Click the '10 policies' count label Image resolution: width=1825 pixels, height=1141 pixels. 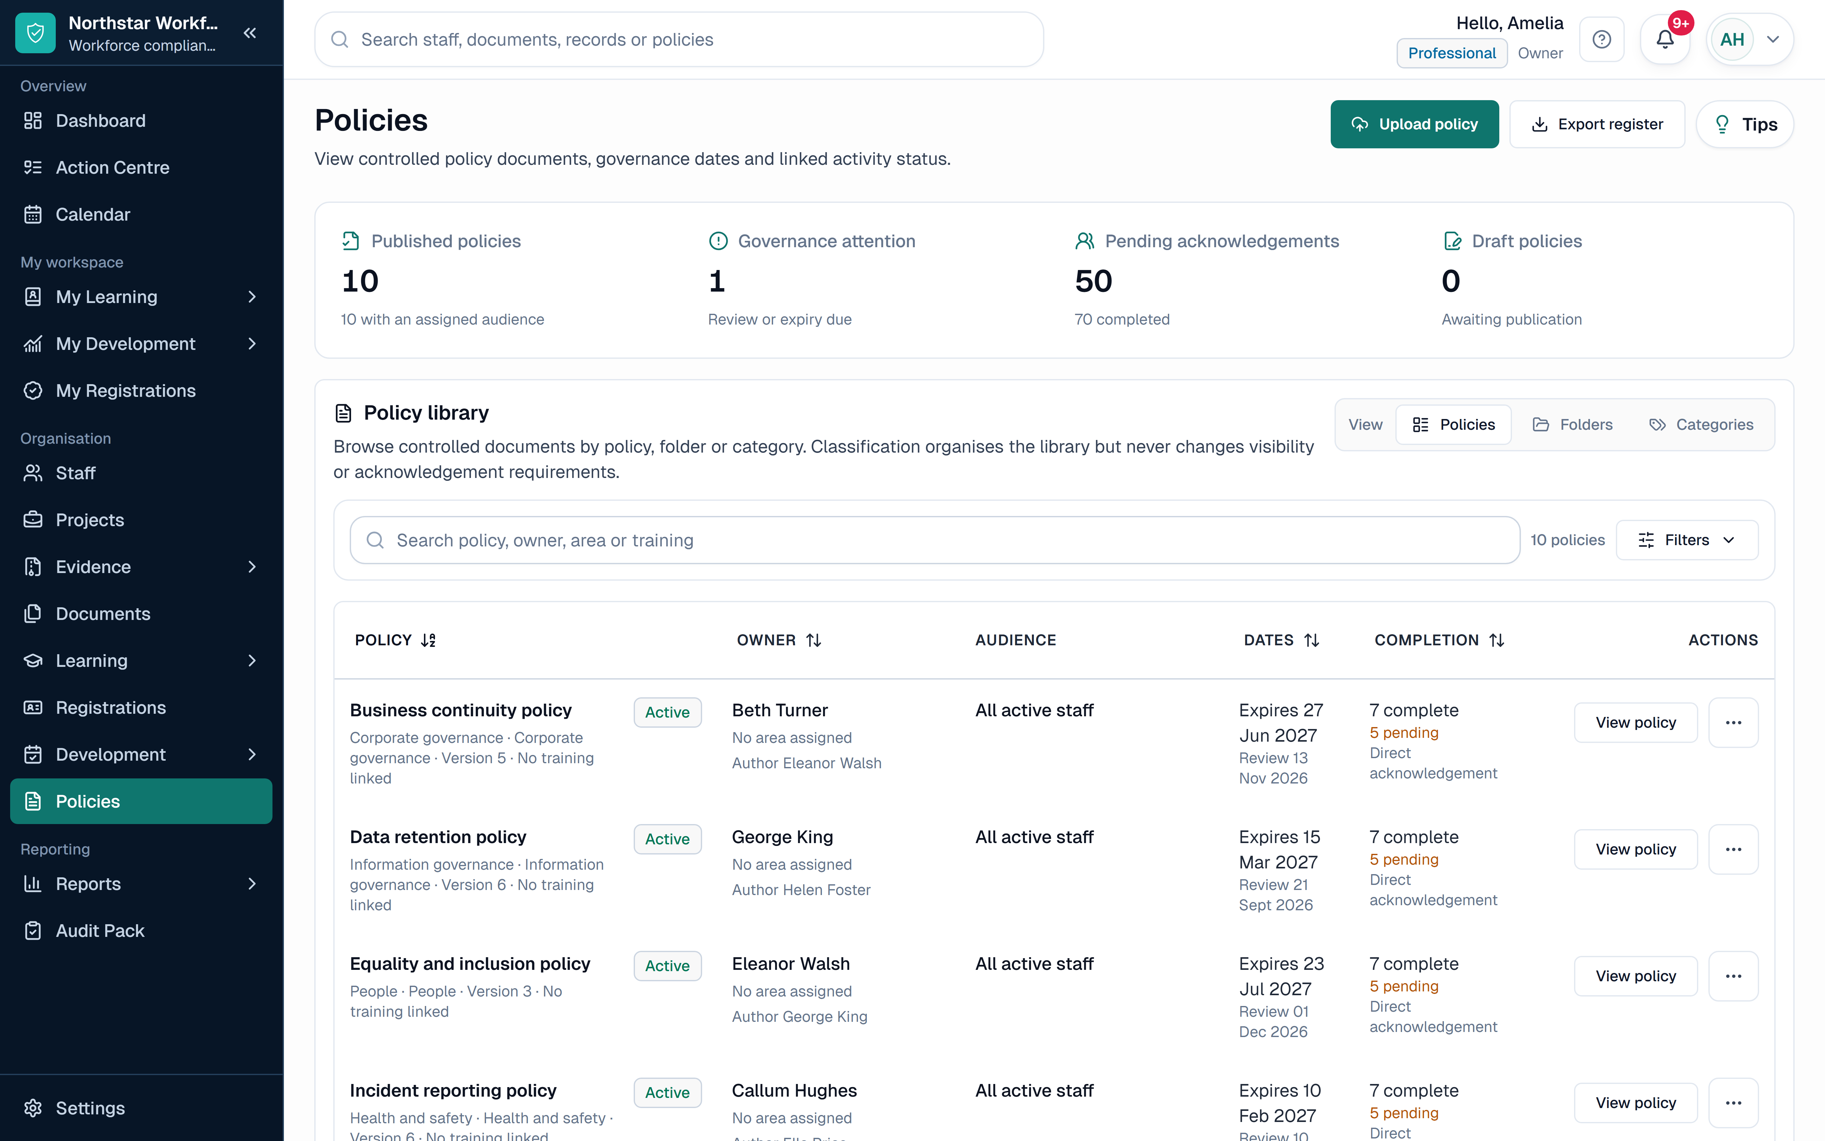click(1567, 540)
